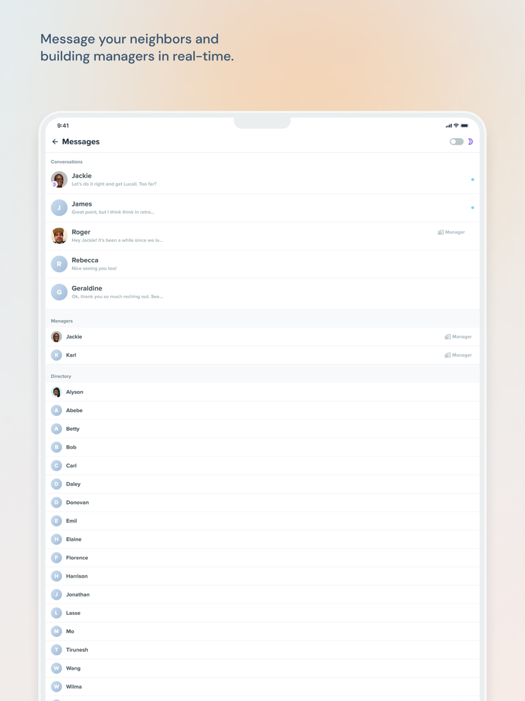Message Jonathan from the Directory
The image size is (525, 701).
point(262,594)
